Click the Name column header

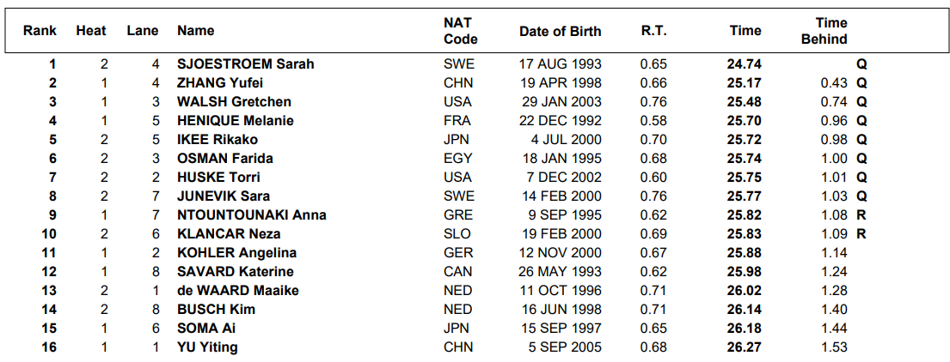[x=195, y=31]
